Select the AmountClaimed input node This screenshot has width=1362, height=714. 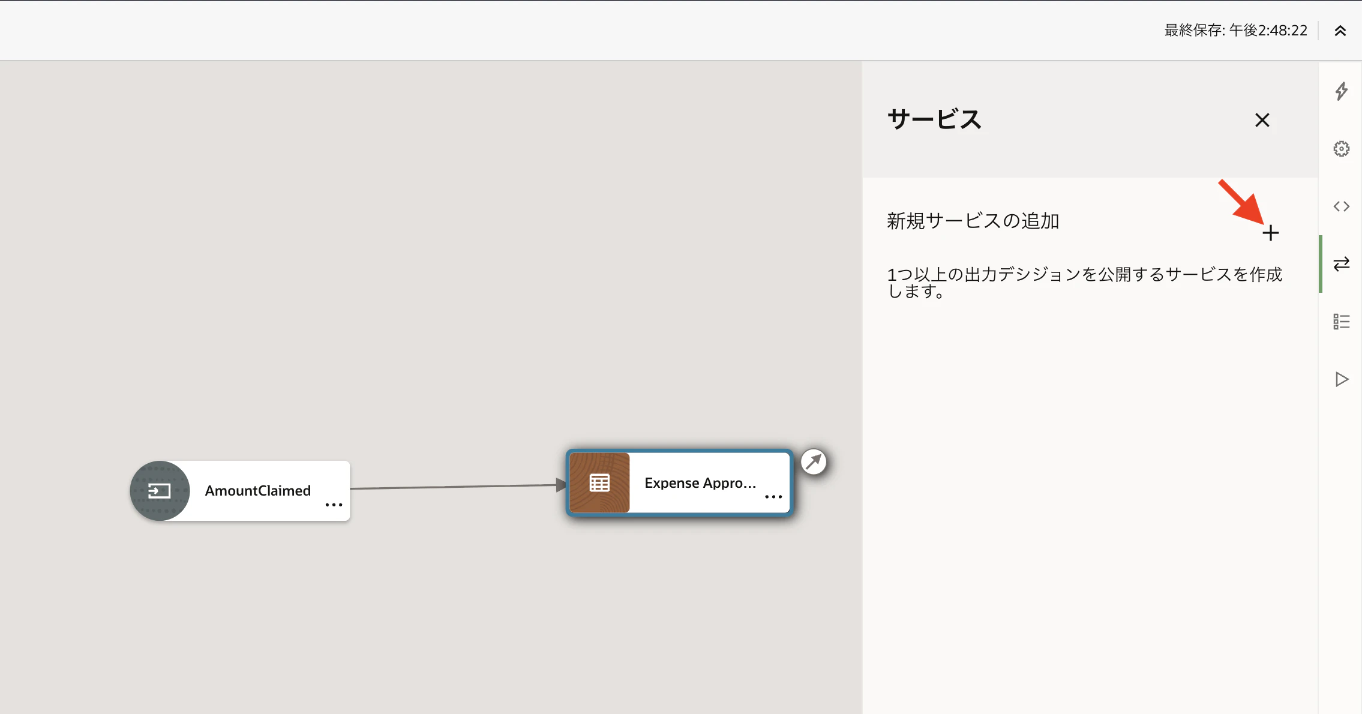click(x=240, y=491)
